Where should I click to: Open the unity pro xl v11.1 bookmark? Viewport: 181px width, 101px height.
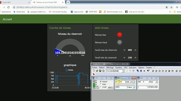(135, 12)
